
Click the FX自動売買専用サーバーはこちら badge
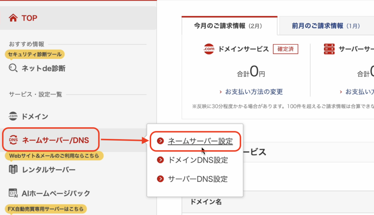pyautogui.click(x=46, y=209)
